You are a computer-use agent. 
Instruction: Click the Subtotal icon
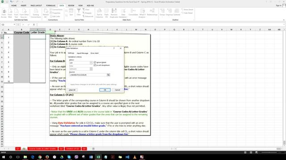coord(177,12)
